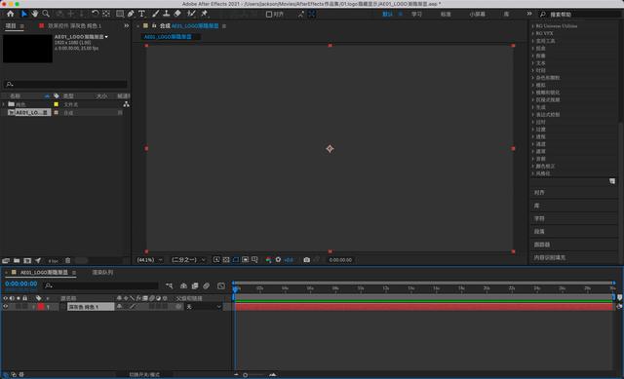
Task: Click the timeline zoom slider handle
Action: coord(245,375)
